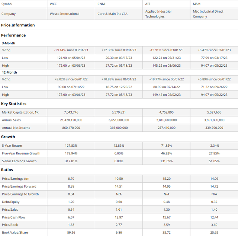Click the Debt/Equity row label
The width and height of the screenshot is (238, 236).
point(11,202)
